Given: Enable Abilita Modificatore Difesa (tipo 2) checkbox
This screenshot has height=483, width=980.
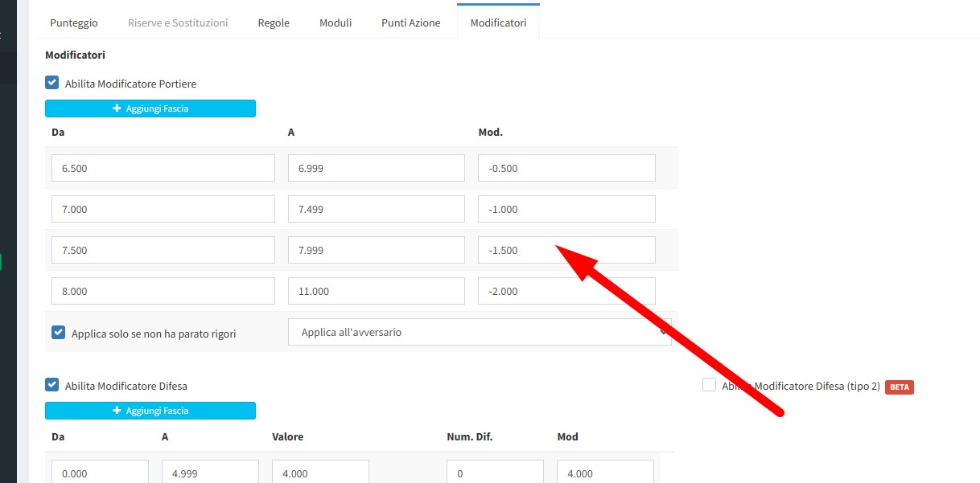Looking at the screenshot, I should pos(709,386).
